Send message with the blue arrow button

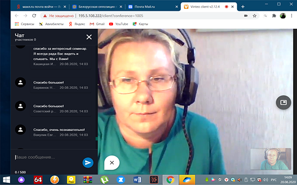tap(88, 162)
